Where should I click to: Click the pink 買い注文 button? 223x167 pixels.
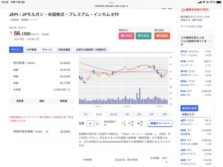point(126,36)
